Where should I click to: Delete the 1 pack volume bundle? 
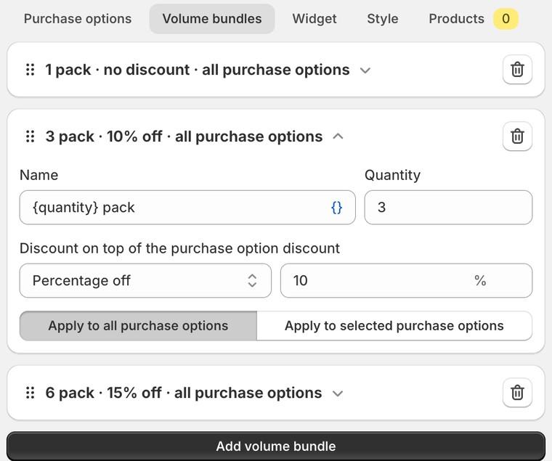517,69
